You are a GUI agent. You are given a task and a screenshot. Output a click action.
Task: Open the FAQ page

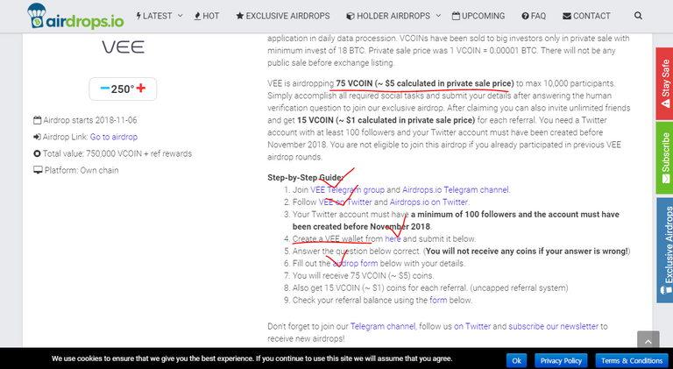pyautogui.click(x=534, y=16)
